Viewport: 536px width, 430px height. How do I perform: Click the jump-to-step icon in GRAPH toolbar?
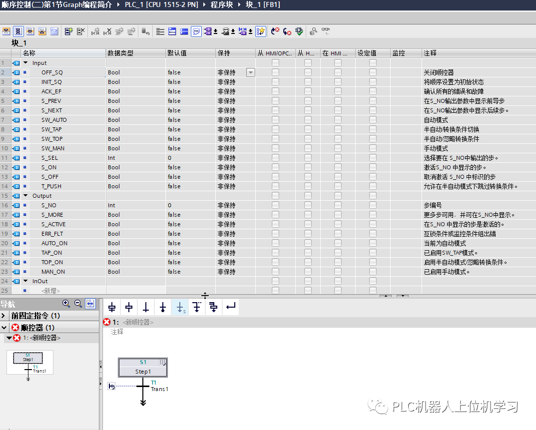point(179,308)
